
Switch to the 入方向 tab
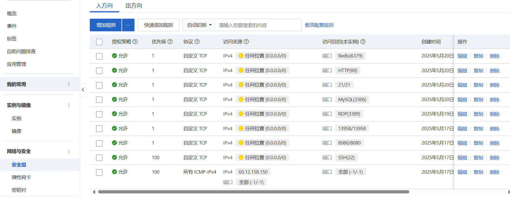point(104,6)
